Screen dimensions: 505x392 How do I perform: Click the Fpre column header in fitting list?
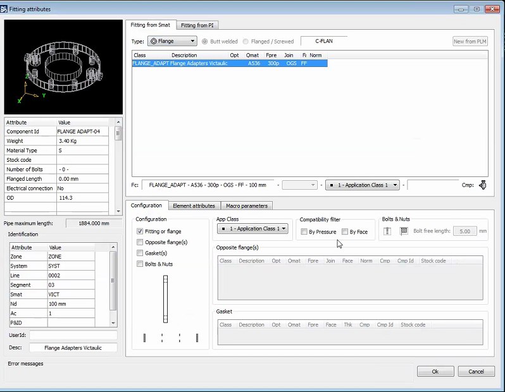click(x=271, y=55)
